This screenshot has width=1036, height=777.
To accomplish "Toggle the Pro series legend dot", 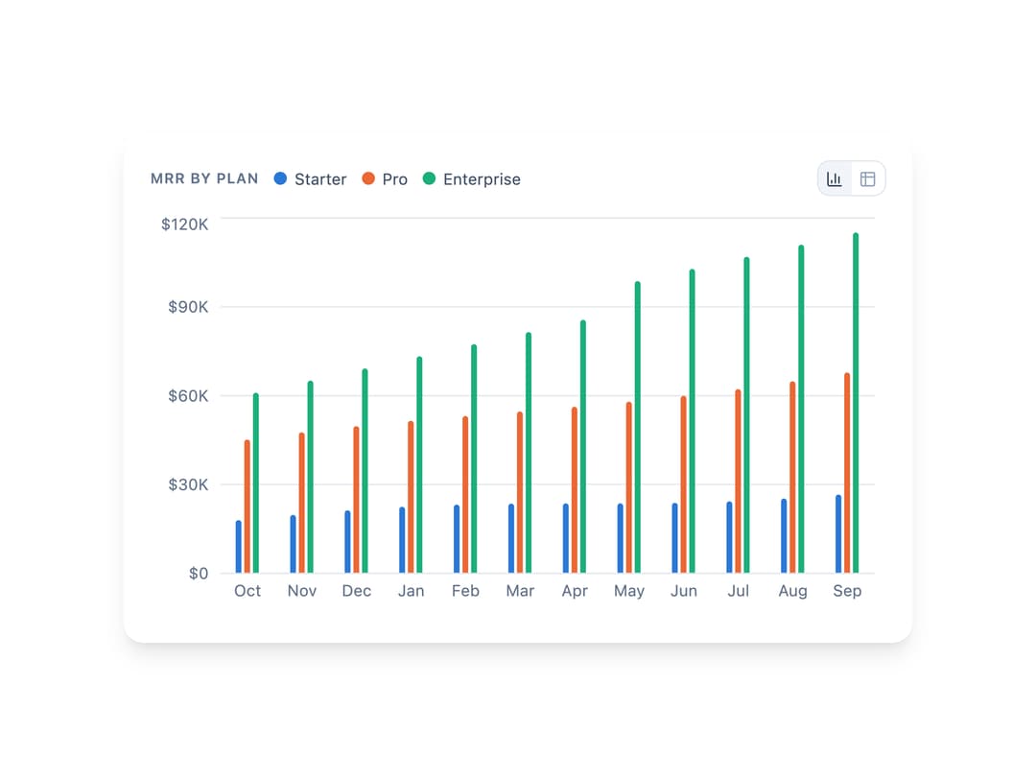I will point(368,178).
